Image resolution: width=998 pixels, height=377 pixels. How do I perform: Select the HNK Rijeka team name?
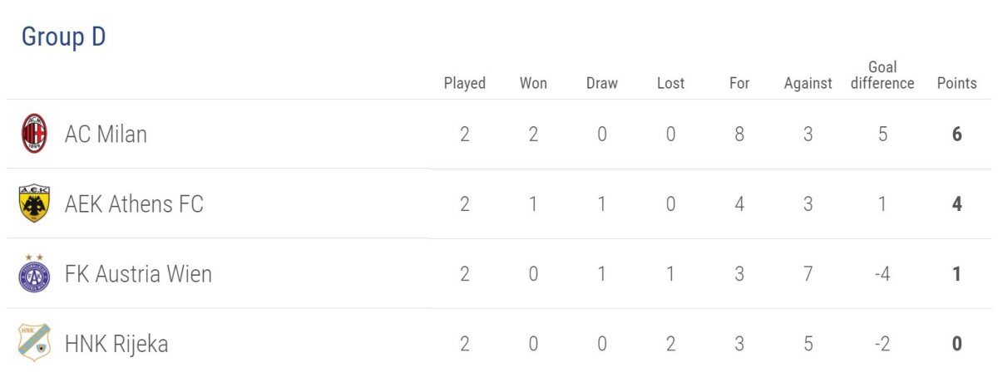click(x=116, y=344)
